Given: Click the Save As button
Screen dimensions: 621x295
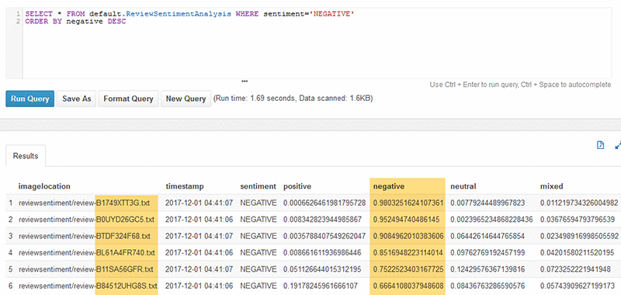Looking at the screenshot, I should 76,99.
